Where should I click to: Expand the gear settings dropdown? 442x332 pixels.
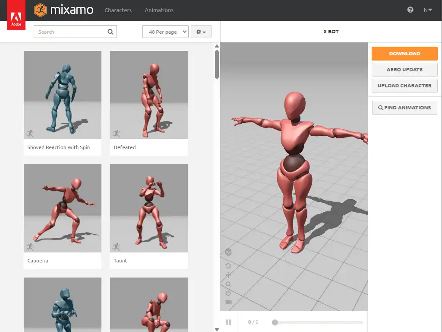(x=201, y=32)
